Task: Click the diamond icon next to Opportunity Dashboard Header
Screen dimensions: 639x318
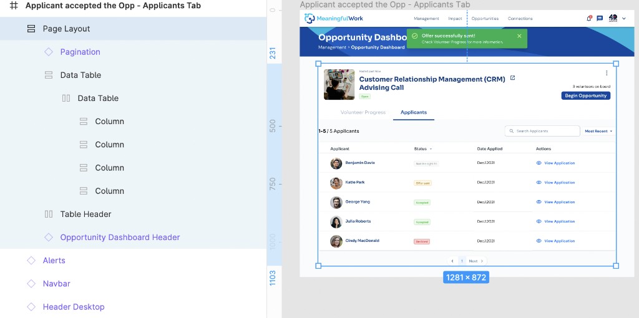Action: click(49, 238)
